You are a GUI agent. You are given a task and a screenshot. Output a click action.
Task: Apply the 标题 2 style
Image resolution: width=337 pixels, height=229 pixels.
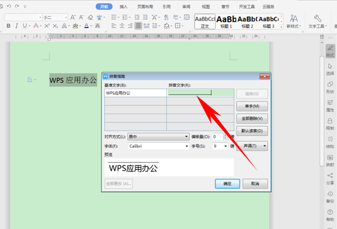247,21
